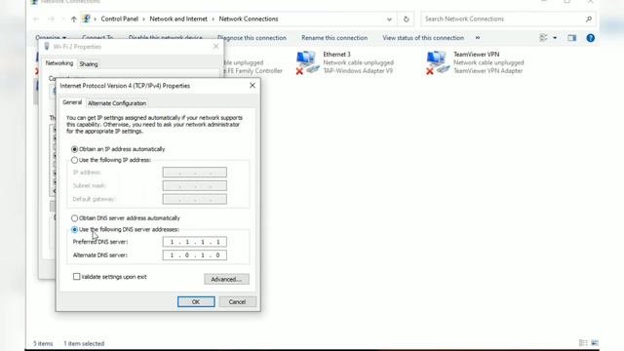Open Networking tab in Wi-Fi 2 Properties
624x351 pixels.
[58, 63]
